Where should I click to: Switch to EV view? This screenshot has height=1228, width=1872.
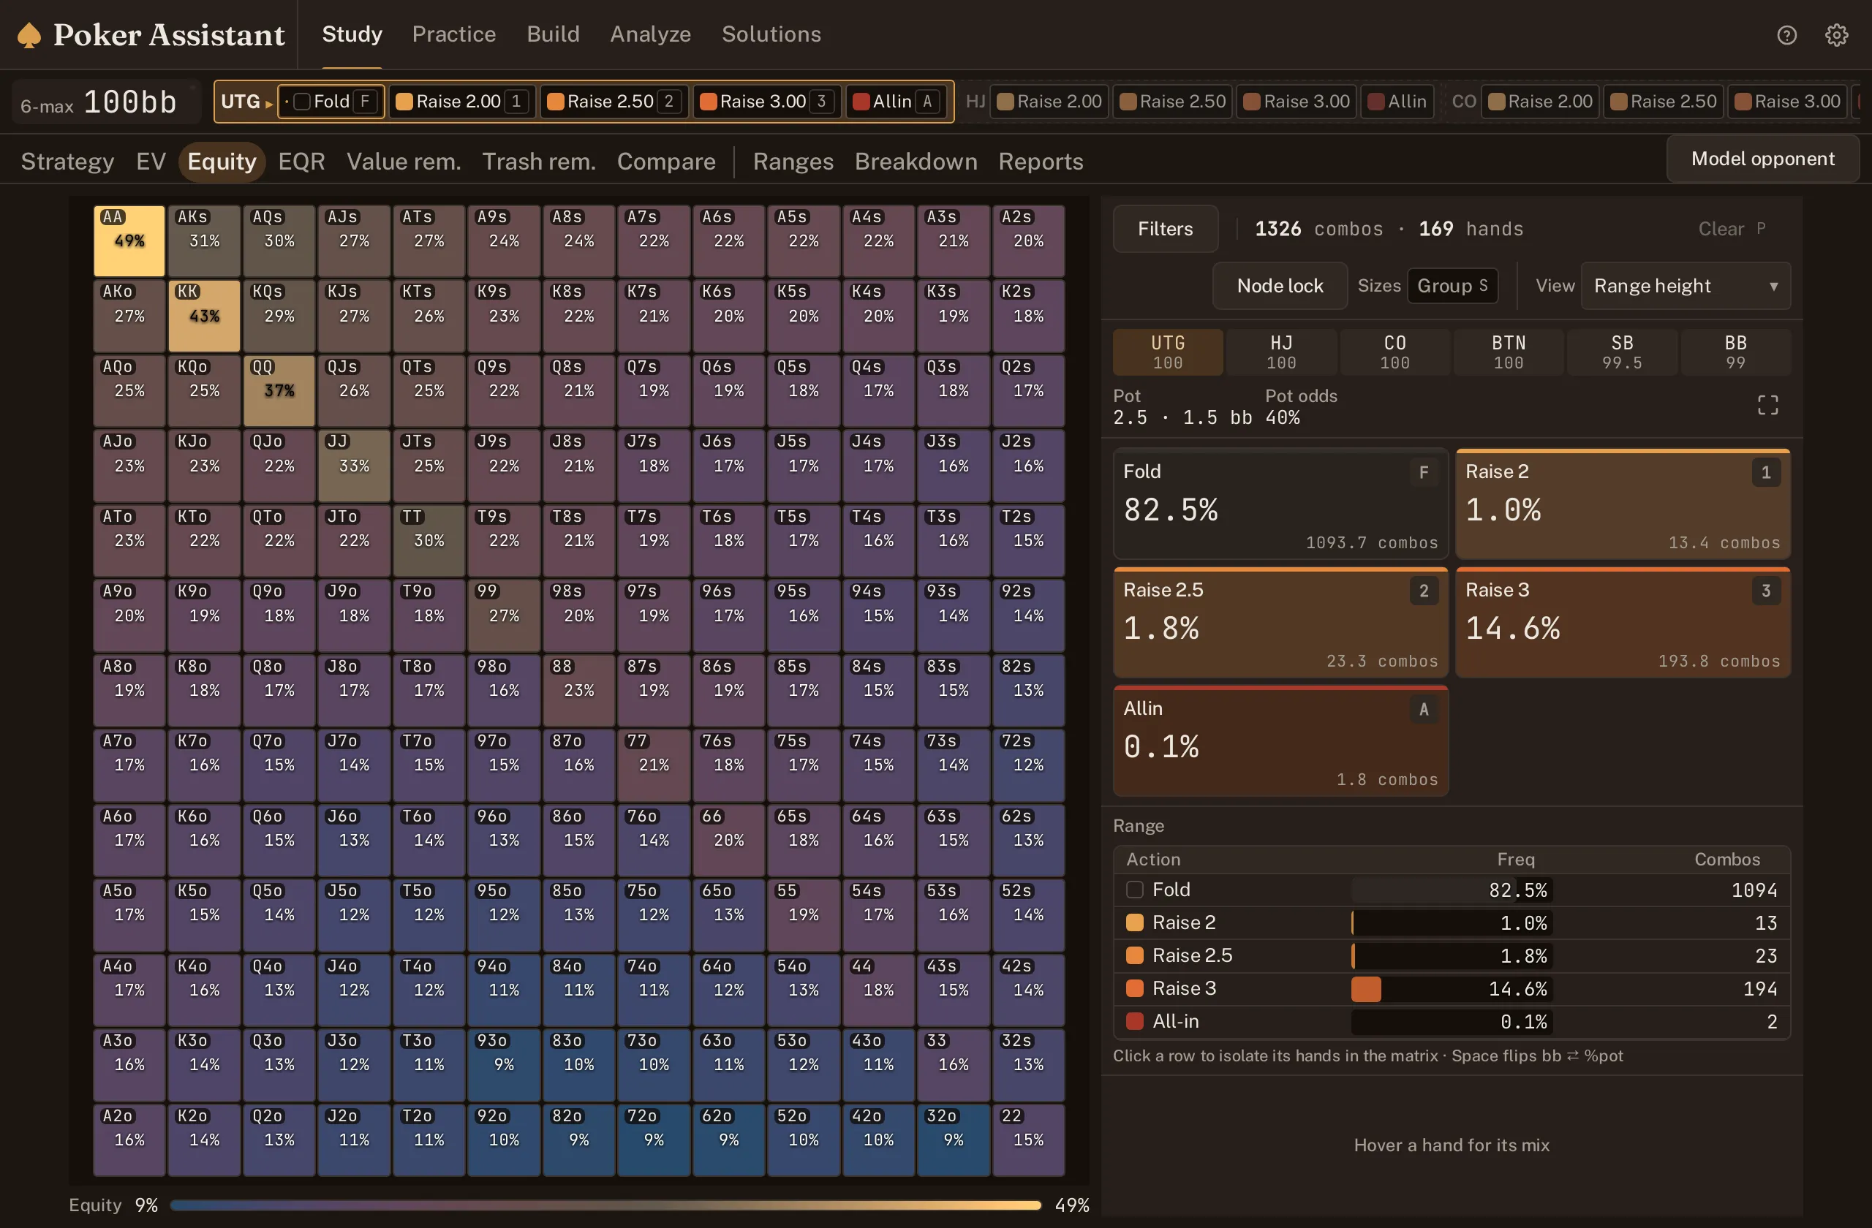point(150,162)
